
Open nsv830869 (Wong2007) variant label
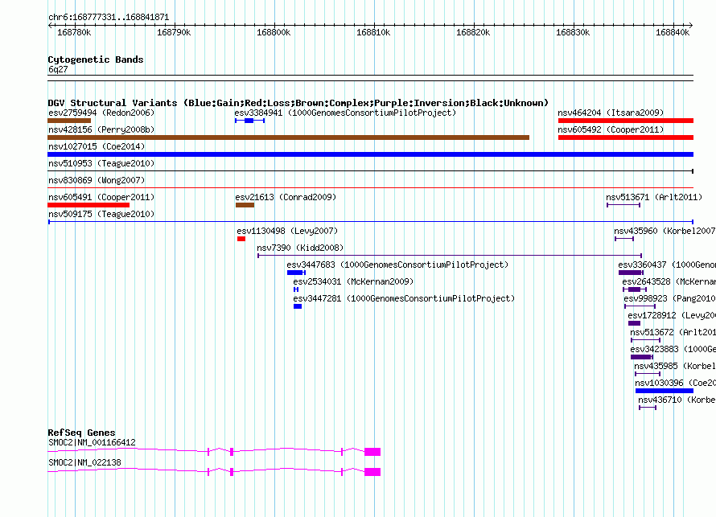(97, 180)
